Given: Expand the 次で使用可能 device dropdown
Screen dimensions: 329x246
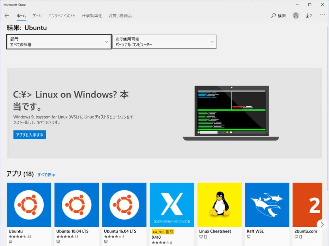Looking at the screenshot, I should click(164, 42).
